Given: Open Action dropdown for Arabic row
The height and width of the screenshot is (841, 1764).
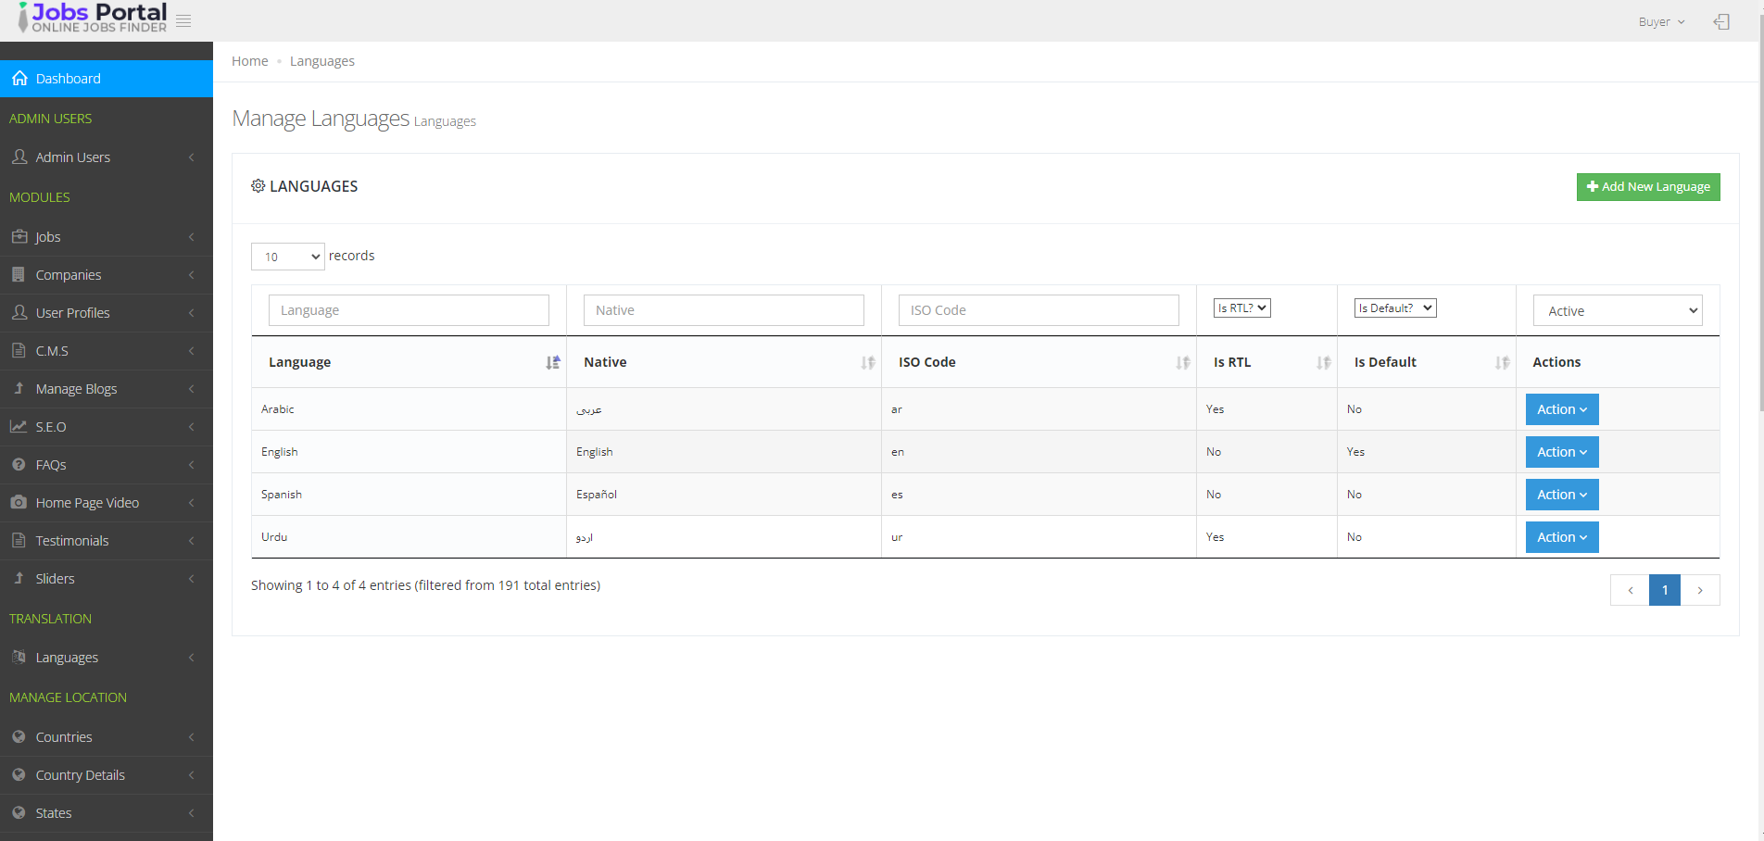Looking at the screenshot, I should pyautogui.click(x=1561, y=409).
